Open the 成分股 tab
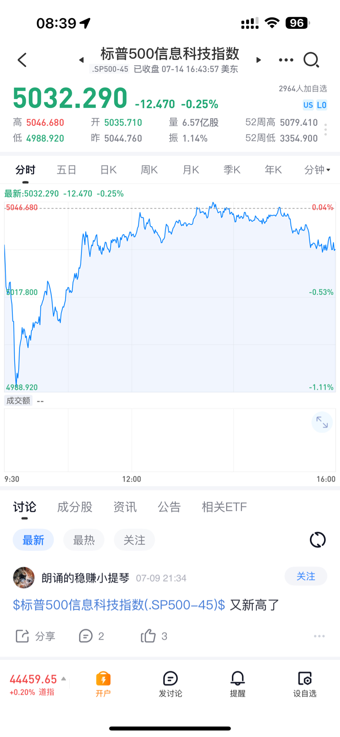The image size is (340, 737). tap(75, 507)
